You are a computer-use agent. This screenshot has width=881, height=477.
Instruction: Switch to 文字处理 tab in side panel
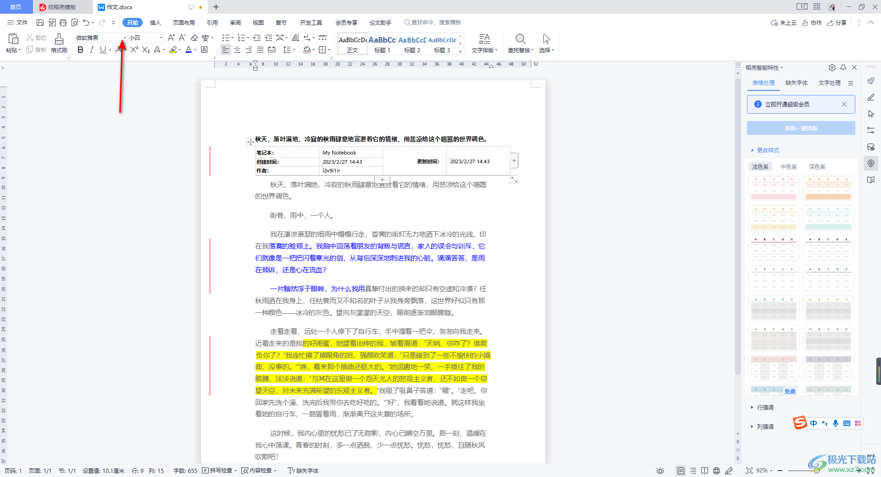tap(830, 83)
